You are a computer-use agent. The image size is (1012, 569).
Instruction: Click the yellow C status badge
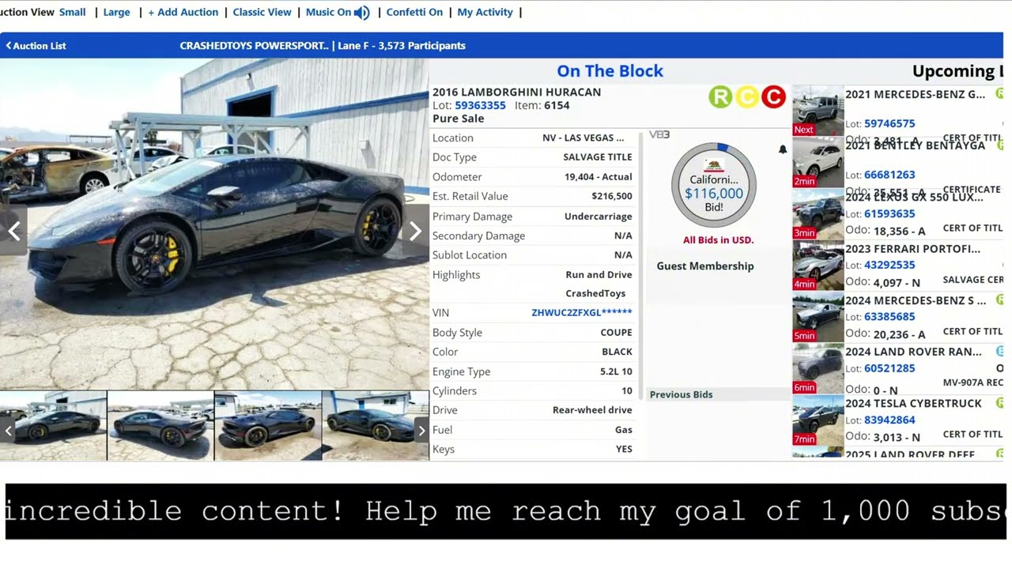pyautogui.click(x=747, y=97)
